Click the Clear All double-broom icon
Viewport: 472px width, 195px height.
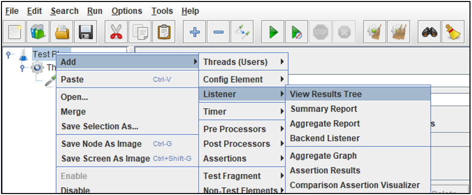[398, 32]
